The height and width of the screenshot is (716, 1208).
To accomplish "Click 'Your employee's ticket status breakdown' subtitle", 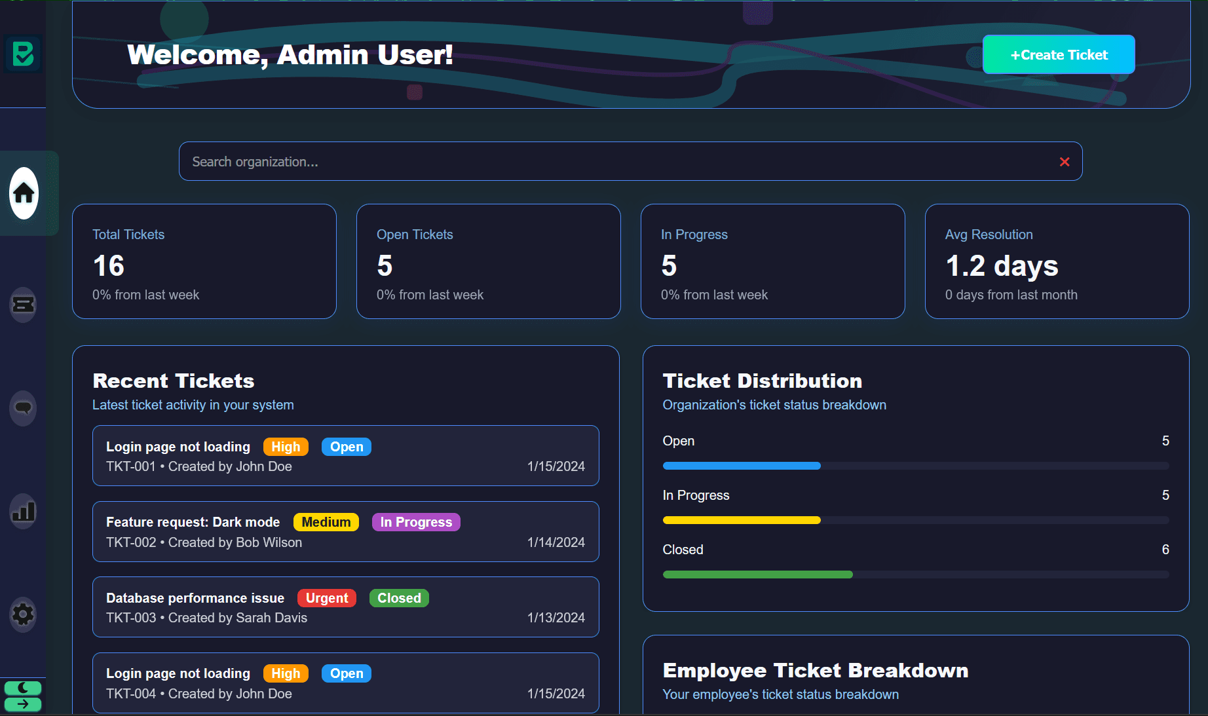I will 781,694.
